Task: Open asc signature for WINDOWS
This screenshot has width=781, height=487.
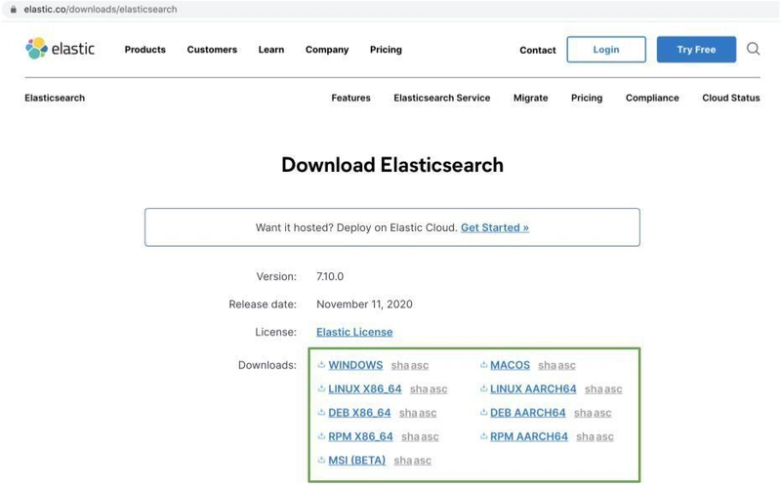Action: [x=420, y=365]
